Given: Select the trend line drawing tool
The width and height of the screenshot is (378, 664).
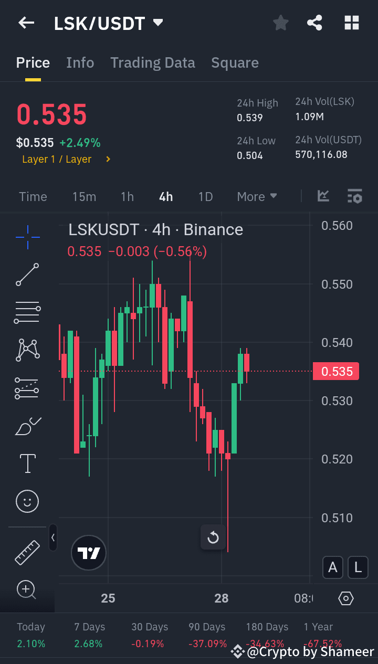Looking at the screenshot, I should coord(27,275).
